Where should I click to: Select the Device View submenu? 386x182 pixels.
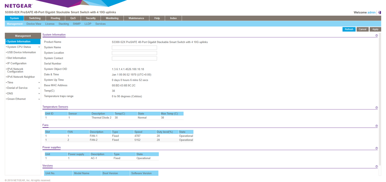34,24
